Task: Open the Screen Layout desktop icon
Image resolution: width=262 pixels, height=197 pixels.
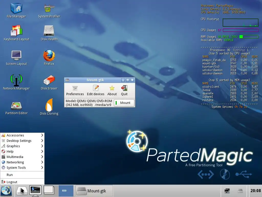Action: 16,58
